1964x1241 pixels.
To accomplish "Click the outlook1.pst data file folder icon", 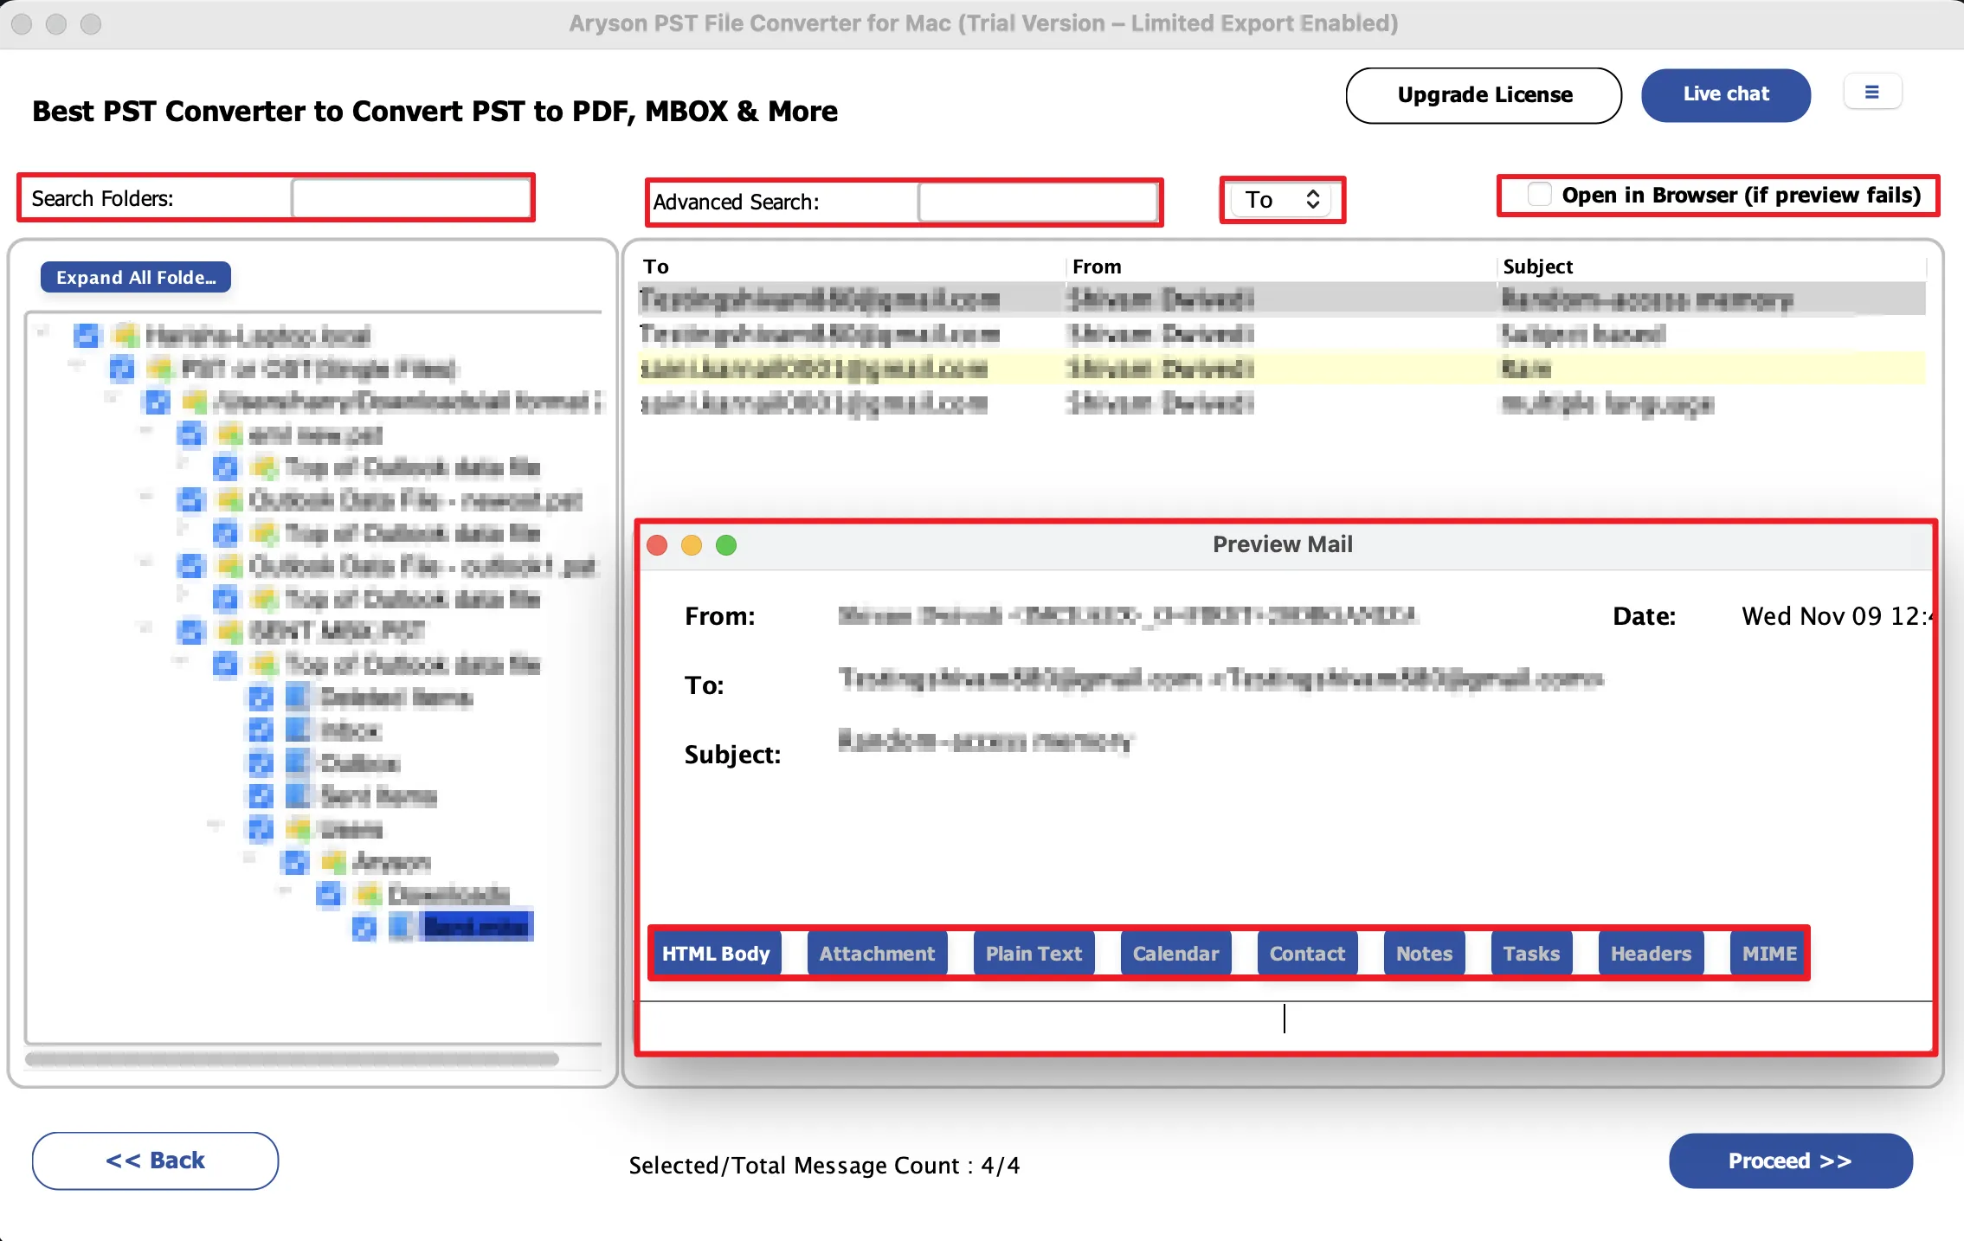I will (230, 566).
